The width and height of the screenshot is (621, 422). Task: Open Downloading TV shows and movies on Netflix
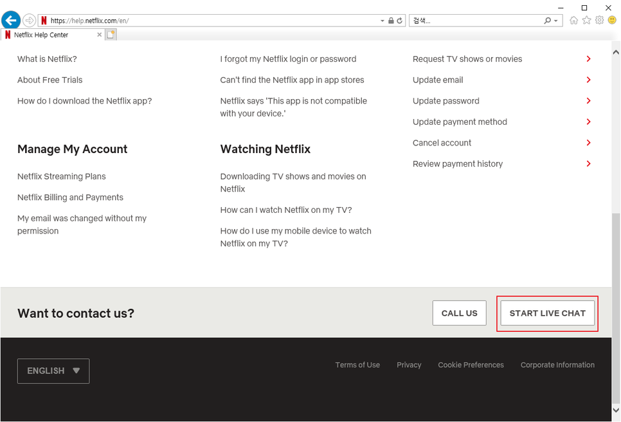293,183
